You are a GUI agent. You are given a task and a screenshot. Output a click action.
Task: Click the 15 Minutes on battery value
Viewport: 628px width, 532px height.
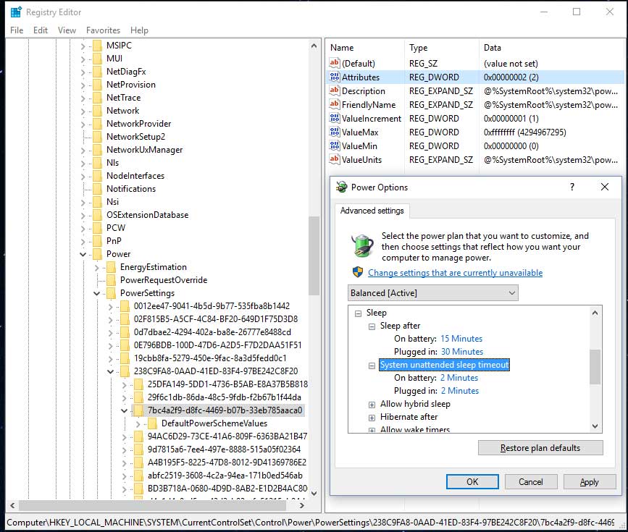click(x=461, y=339)
